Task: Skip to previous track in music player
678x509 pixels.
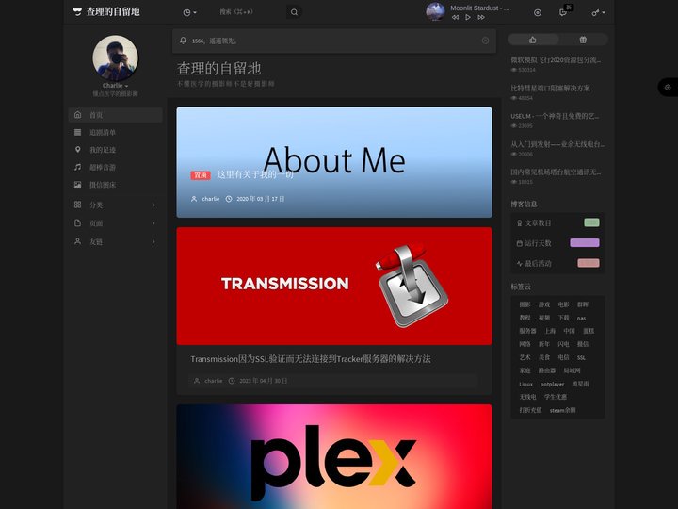Action: [455, 17]
